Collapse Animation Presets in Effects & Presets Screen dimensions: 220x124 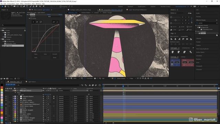click(196, 25)
